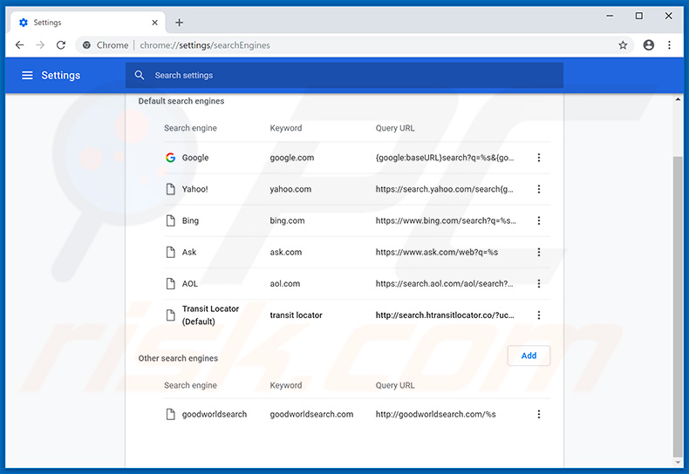Click the search.yahoo.com query URL
689x474 pixels.
(x=444, y=189)
